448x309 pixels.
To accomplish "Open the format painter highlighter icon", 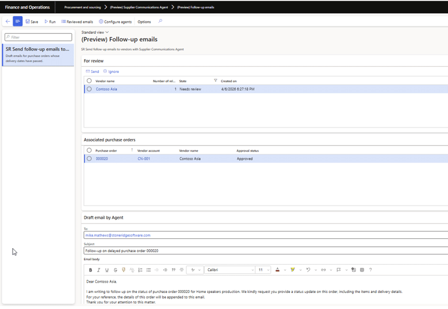I will pos(124,270).
